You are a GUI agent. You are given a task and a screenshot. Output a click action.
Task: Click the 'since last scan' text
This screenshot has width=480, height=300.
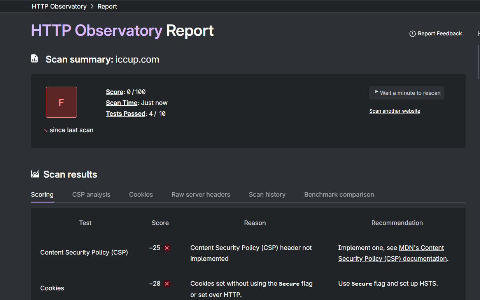[72, 130]
